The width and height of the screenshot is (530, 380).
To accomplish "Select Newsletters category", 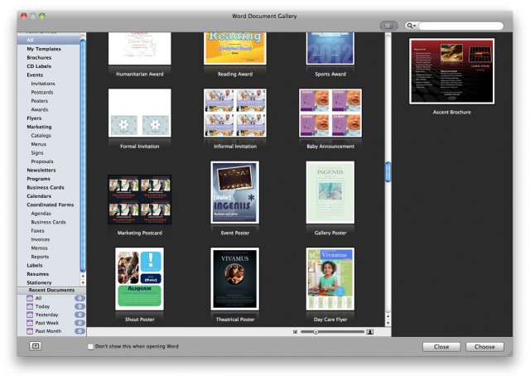I will click(41, 171).
